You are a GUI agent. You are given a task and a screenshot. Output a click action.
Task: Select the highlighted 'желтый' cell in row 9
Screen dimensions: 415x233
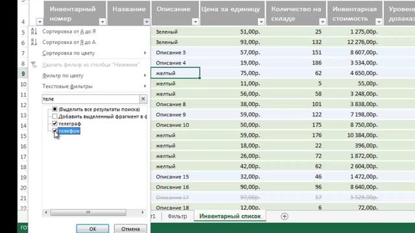[x=175, y=73]
